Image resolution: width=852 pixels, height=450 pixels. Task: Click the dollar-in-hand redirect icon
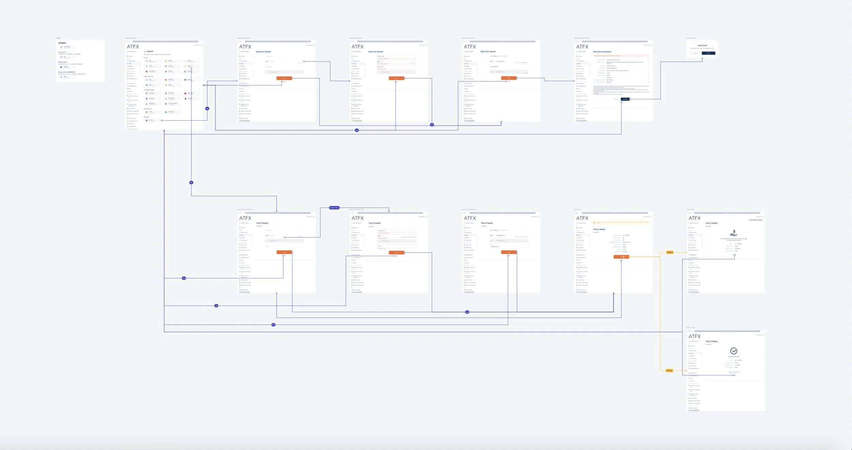(x=734, y=233)
